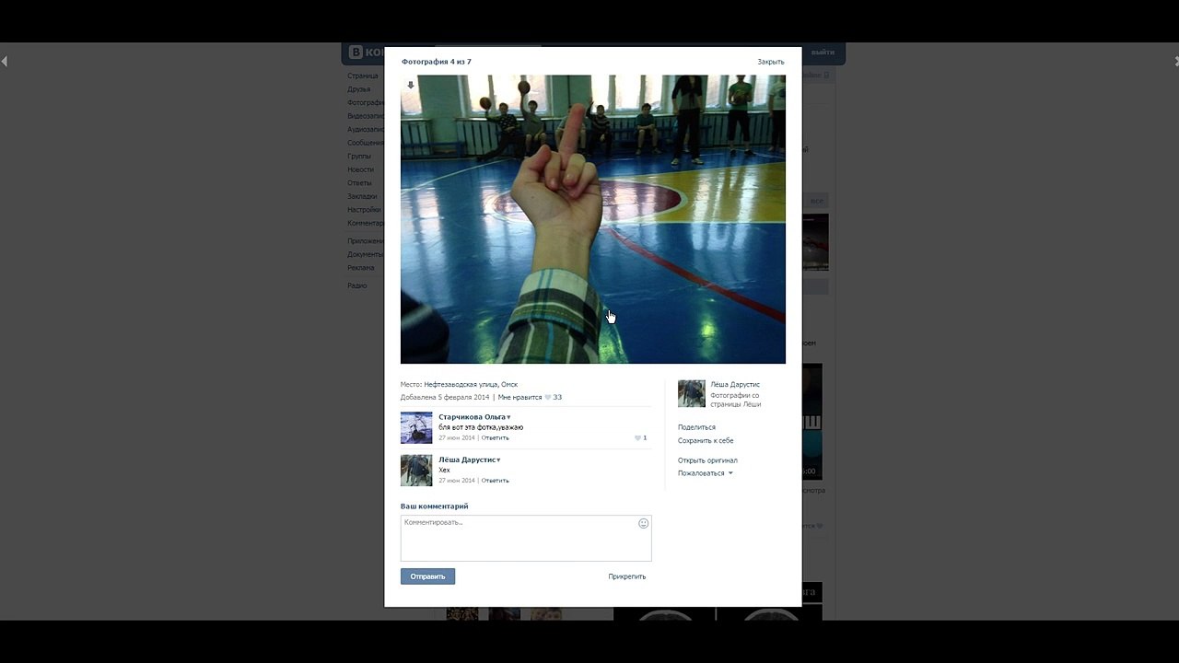The image size is (1179, 663).
Task: Open Старчикова Ольга's profile name link
Action: coord(472,417)
